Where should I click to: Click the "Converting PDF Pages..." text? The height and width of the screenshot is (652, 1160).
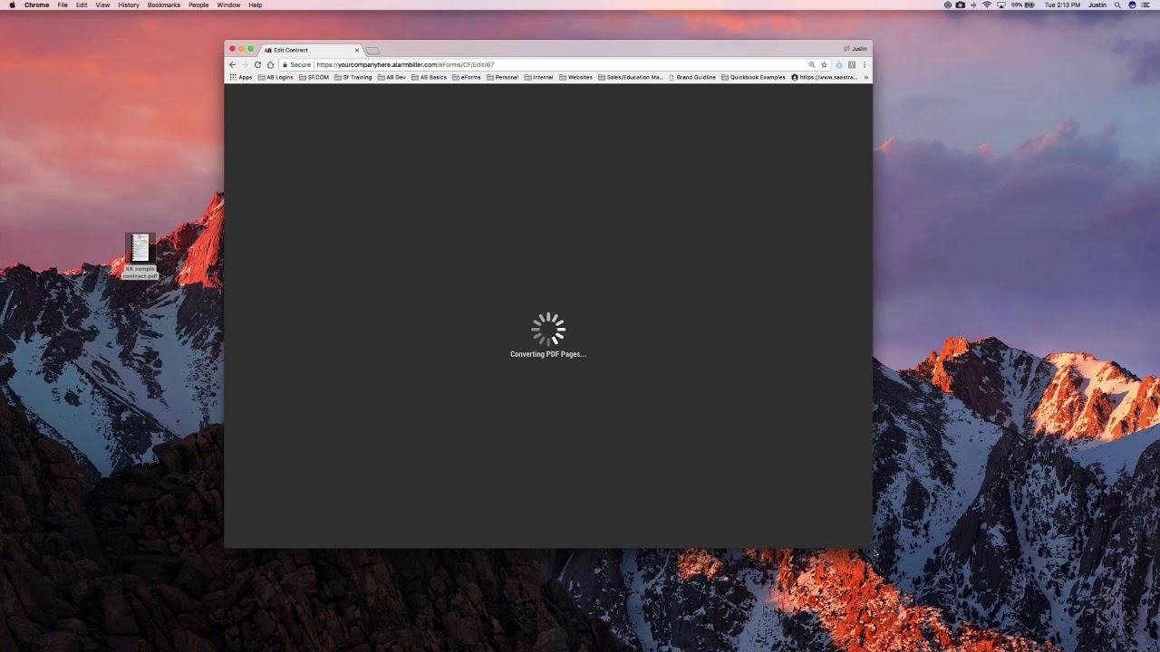(x=548, y=354)
